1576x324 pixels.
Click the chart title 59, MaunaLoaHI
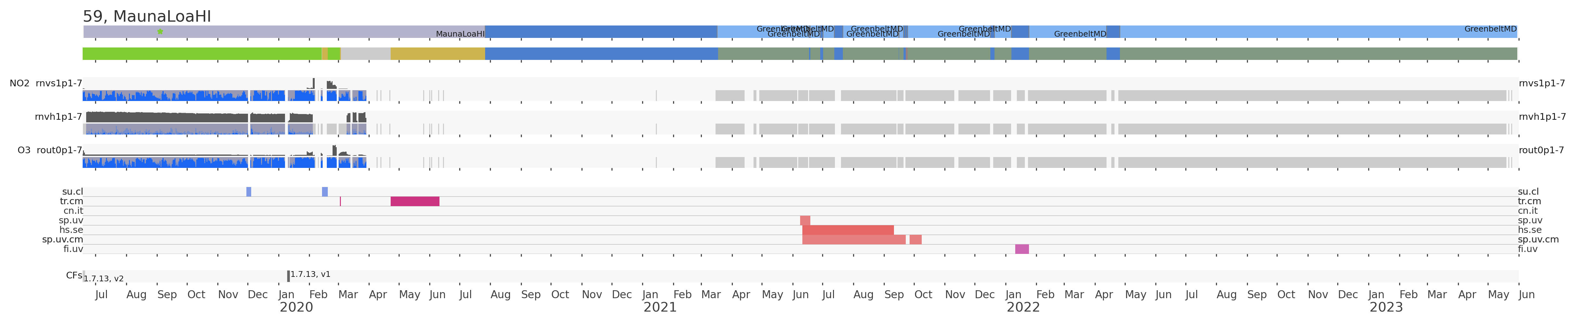pyautogui.click(x=147, y=17)
